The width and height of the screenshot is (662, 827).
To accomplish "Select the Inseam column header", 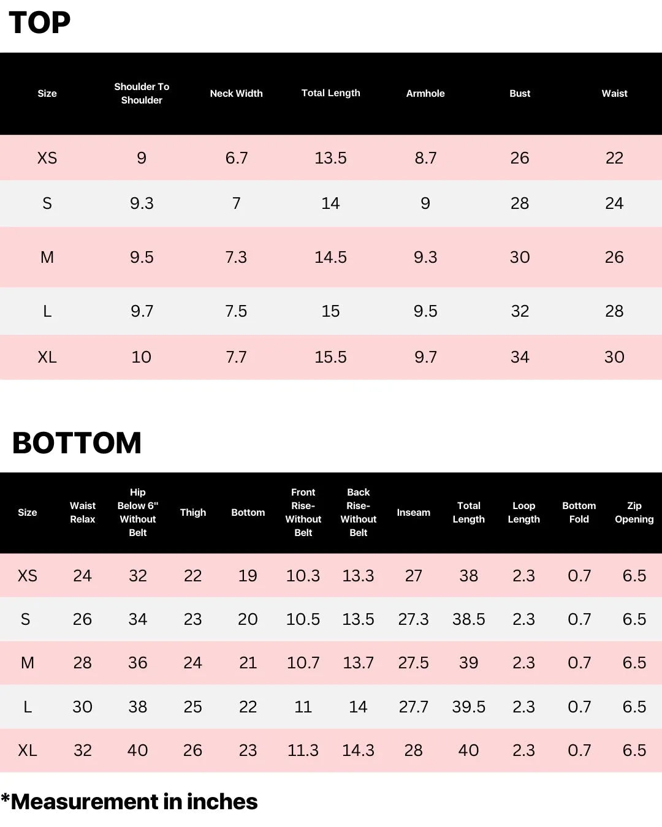I will [414, 512].
